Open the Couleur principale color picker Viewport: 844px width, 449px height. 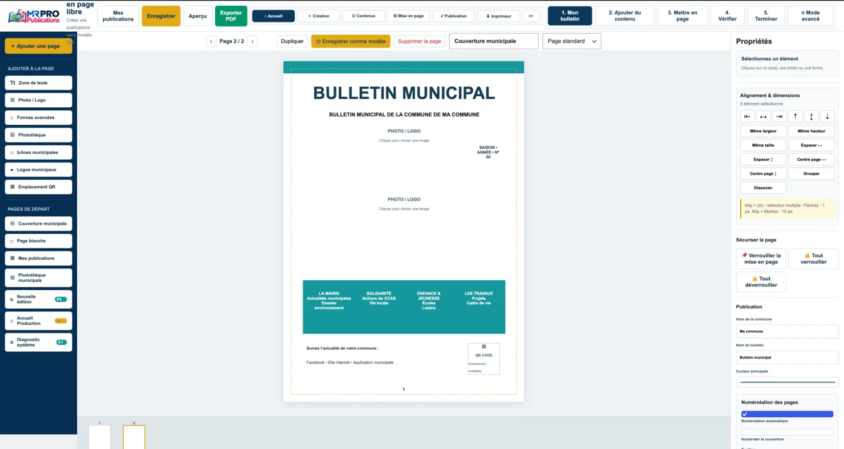coord(787,382)
